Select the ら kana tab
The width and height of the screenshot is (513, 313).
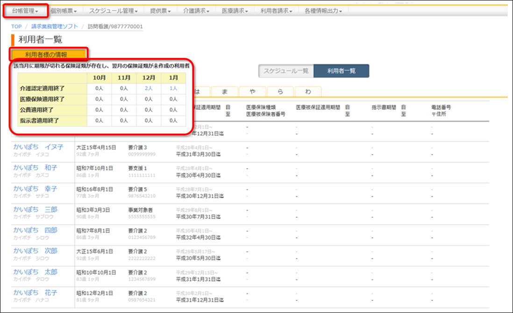click(x=280, y=92)
